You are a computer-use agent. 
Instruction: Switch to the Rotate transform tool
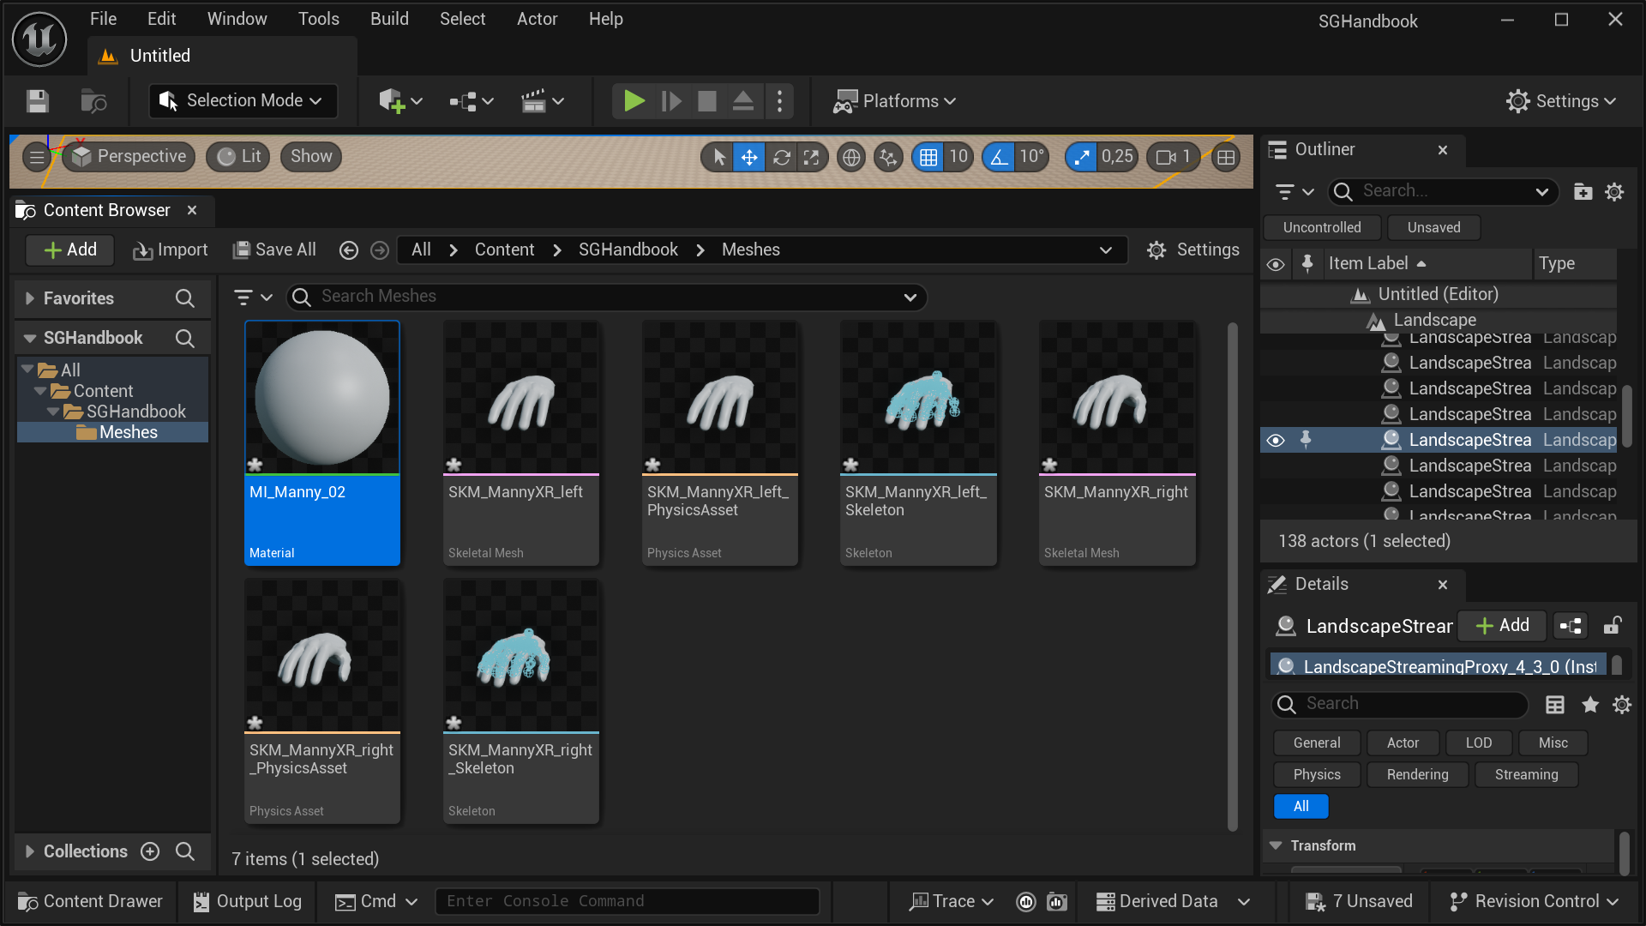click(x=781, y=157)
